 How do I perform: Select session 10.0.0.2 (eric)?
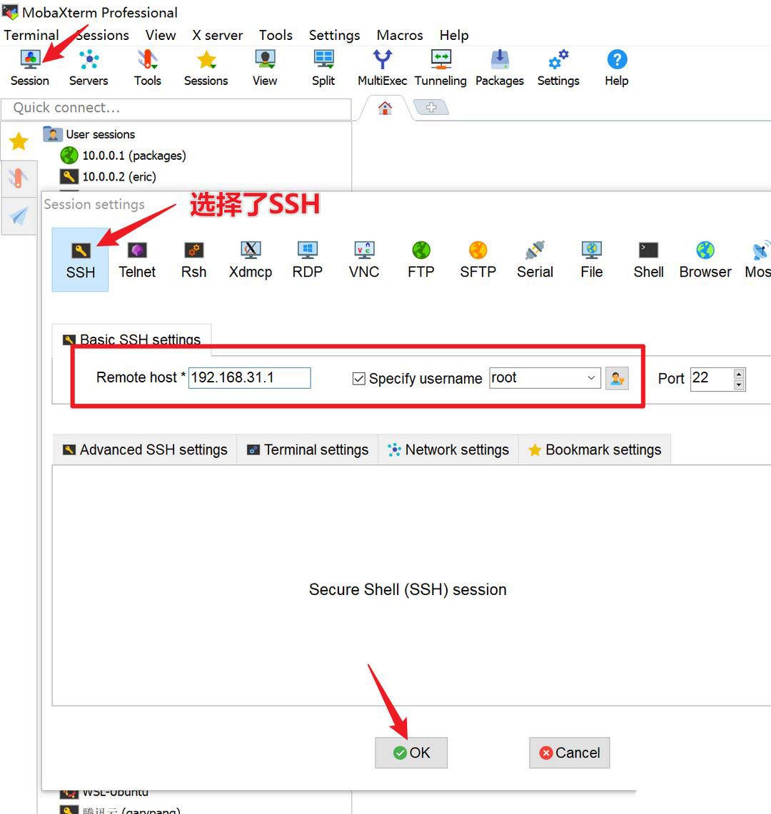[108, 176]
